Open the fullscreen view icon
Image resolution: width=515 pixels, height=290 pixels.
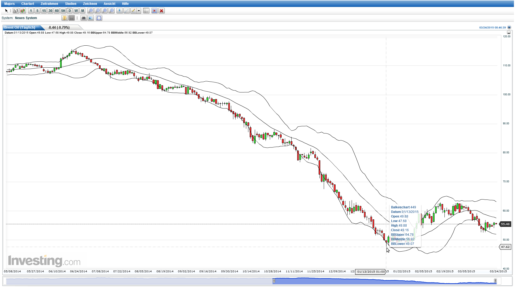point(99,18)
